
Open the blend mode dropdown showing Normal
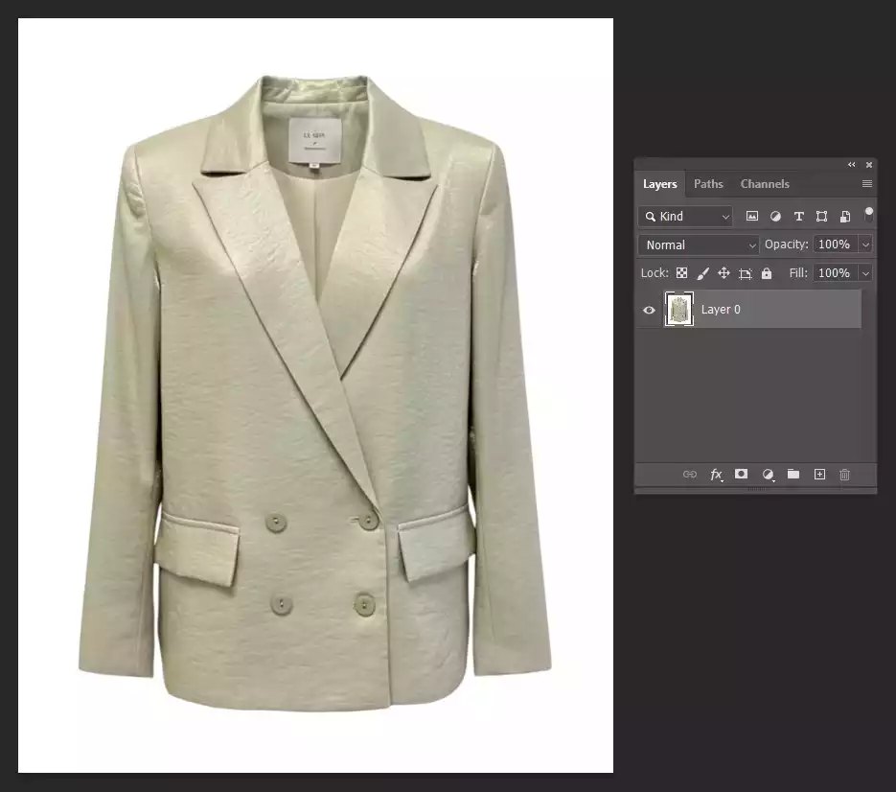(698, 245)
